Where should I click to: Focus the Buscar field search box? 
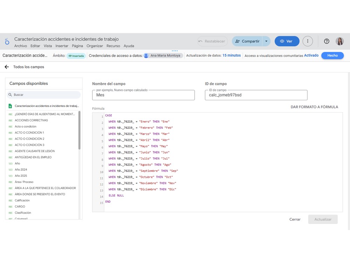pos(43,95)
